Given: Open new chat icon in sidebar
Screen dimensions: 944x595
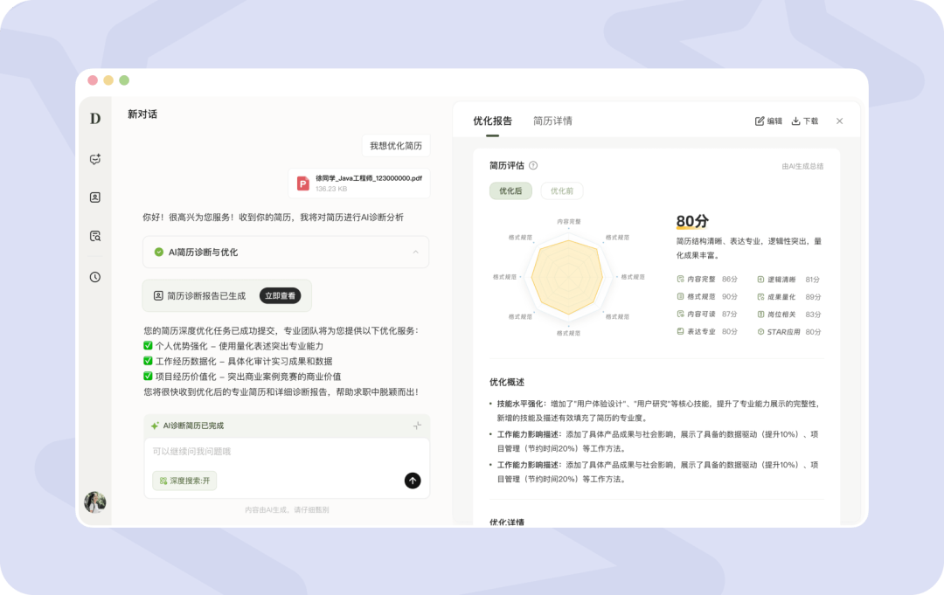Looking at the screenshot, I should click(95, 159).
